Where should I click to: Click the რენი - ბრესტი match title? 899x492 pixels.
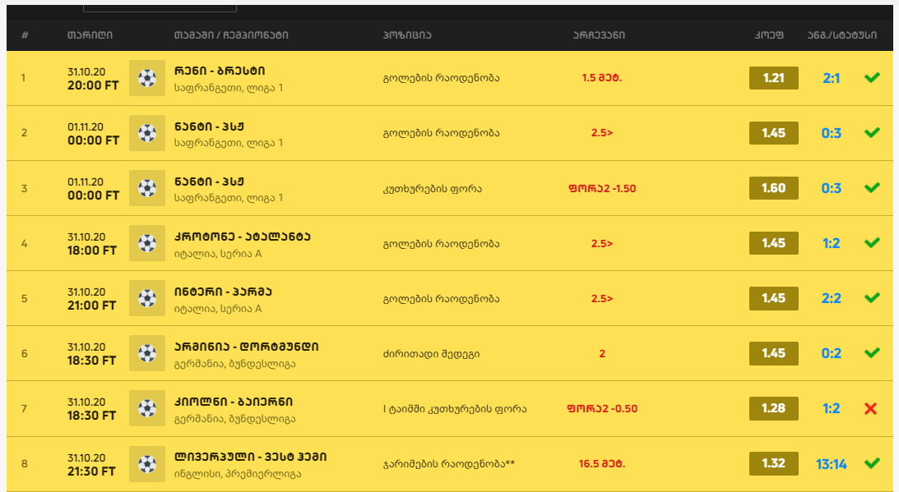click(220, 71)
